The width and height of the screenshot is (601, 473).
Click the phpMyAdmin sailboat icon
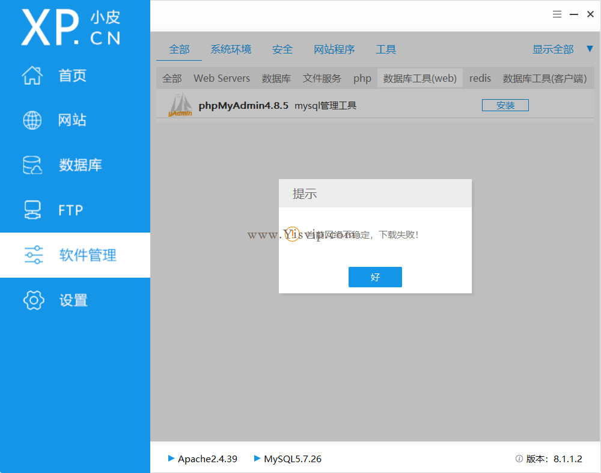[x=180, y=105]
